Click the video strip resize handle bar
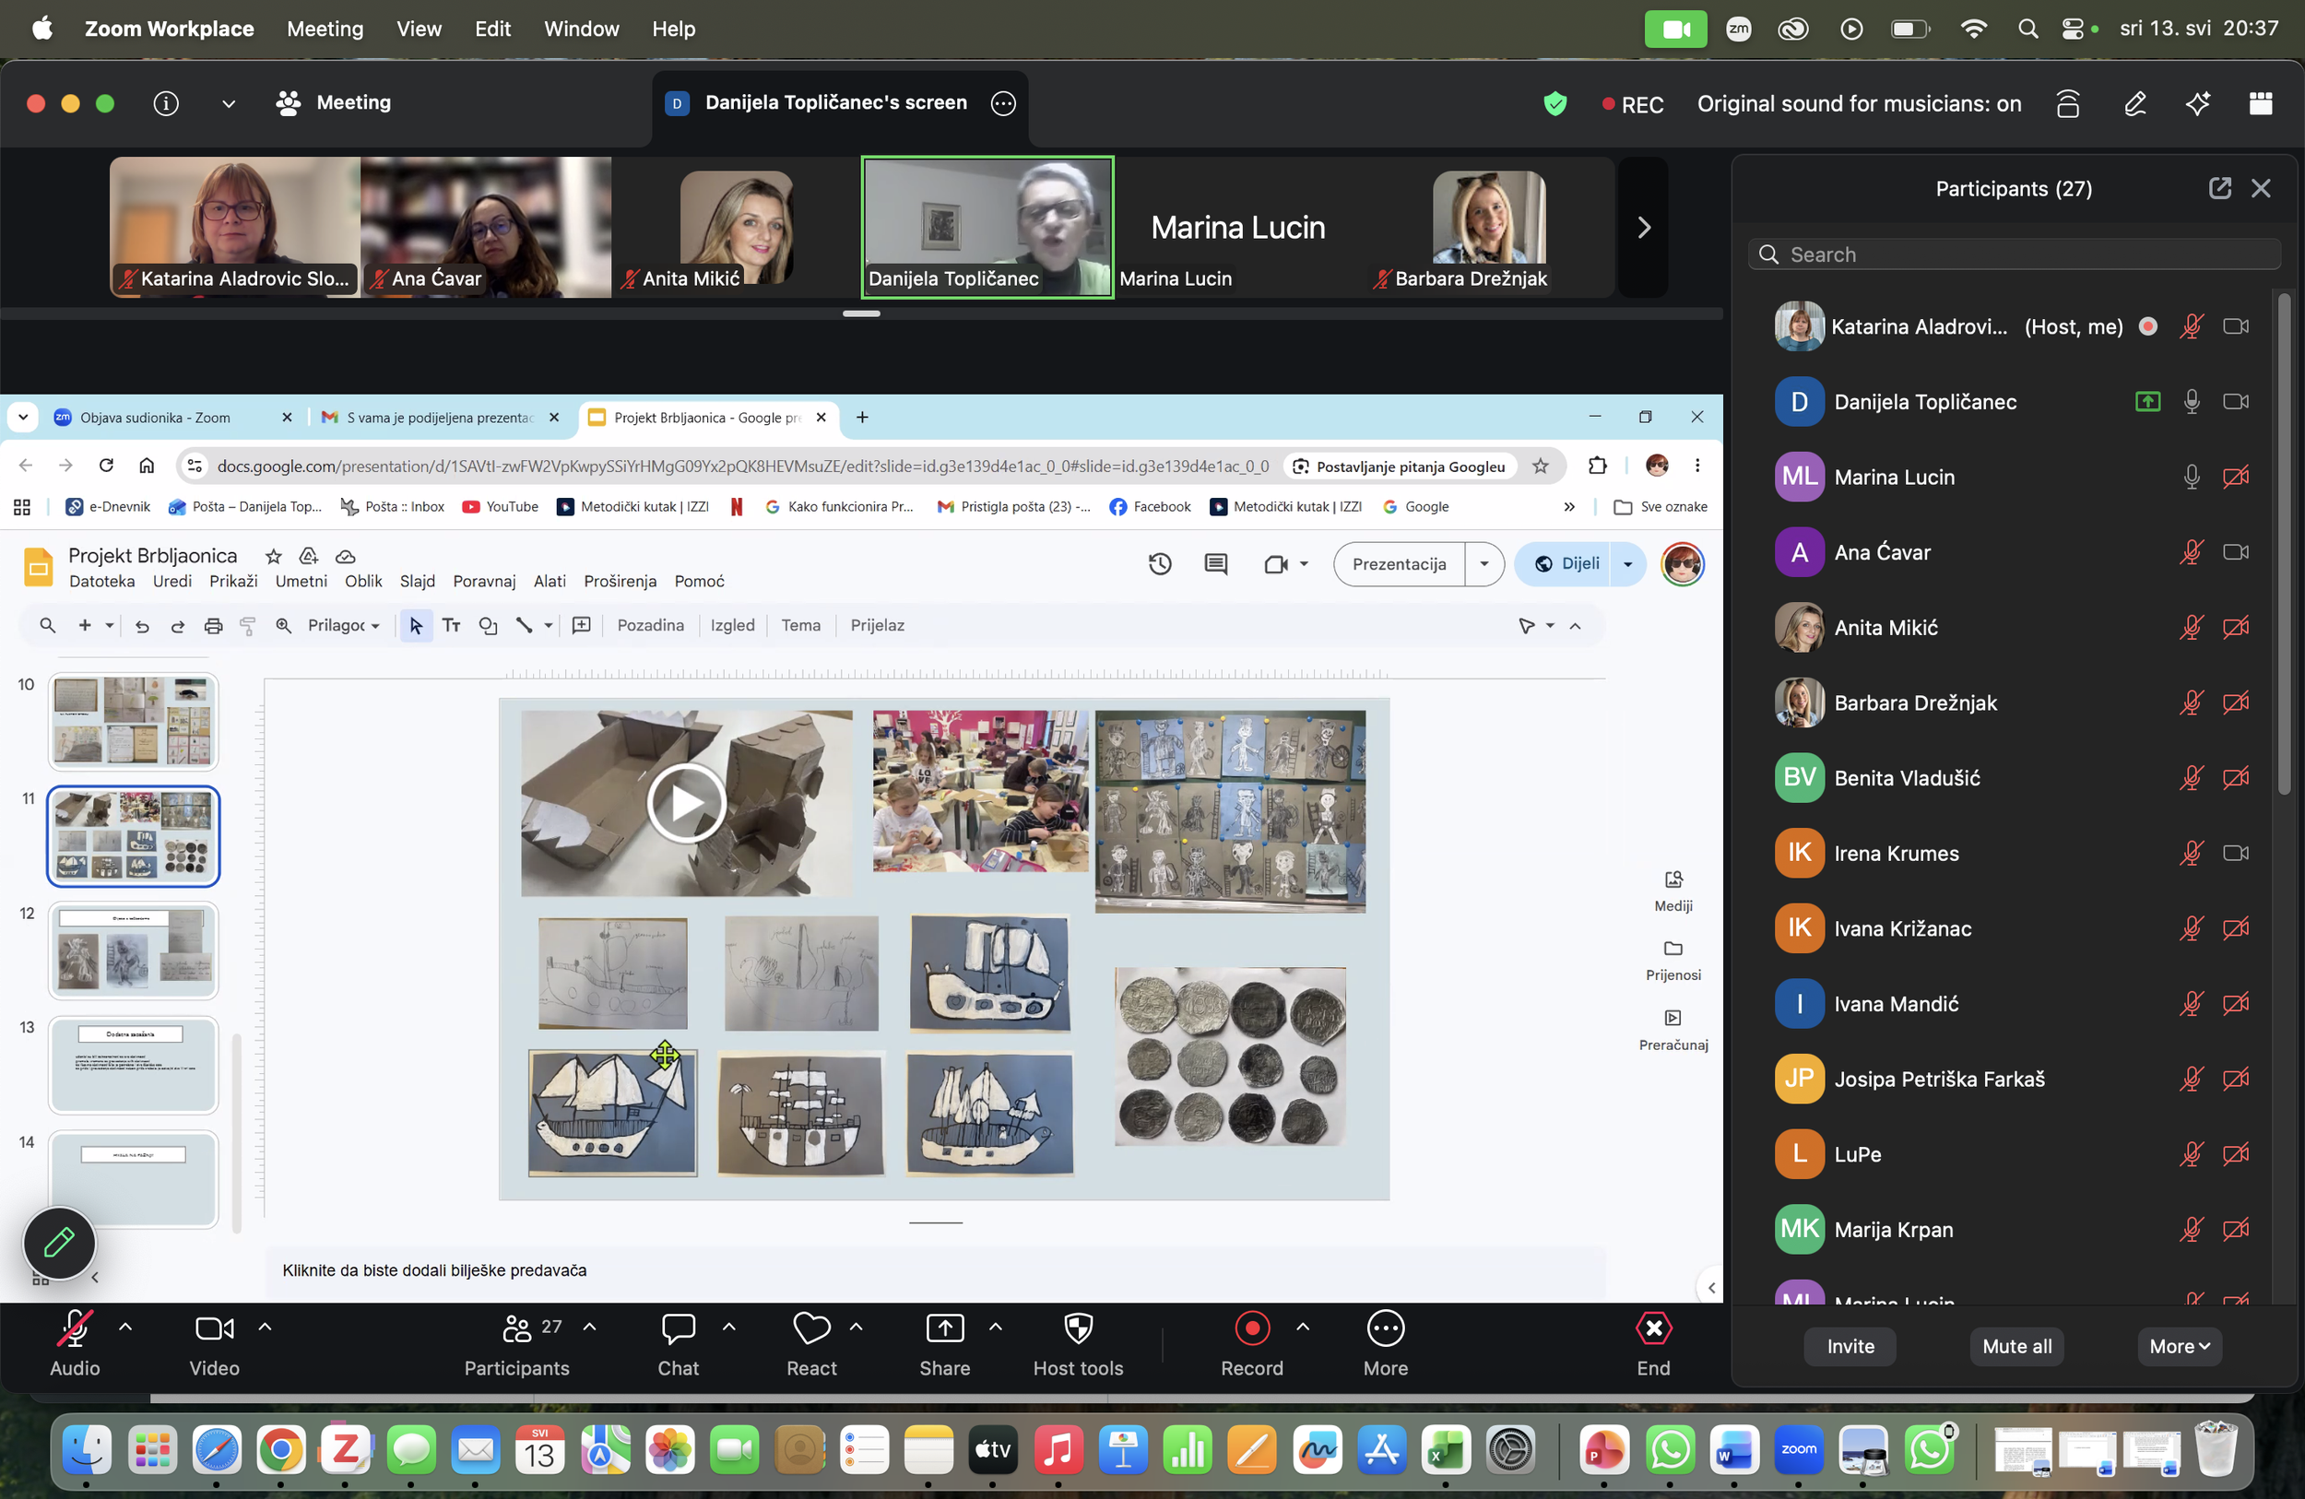 861,313
